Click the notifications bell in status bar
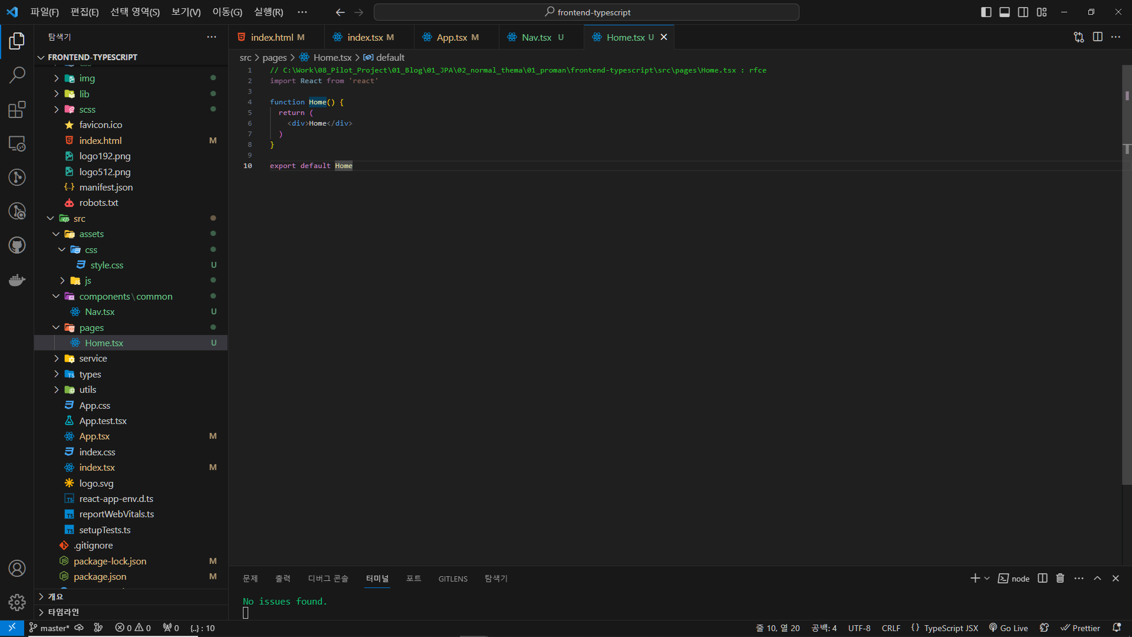 [1116, 628]
